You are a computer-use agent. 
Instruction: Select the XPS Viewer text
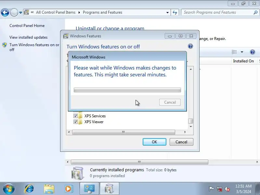(x=94, y=122)
